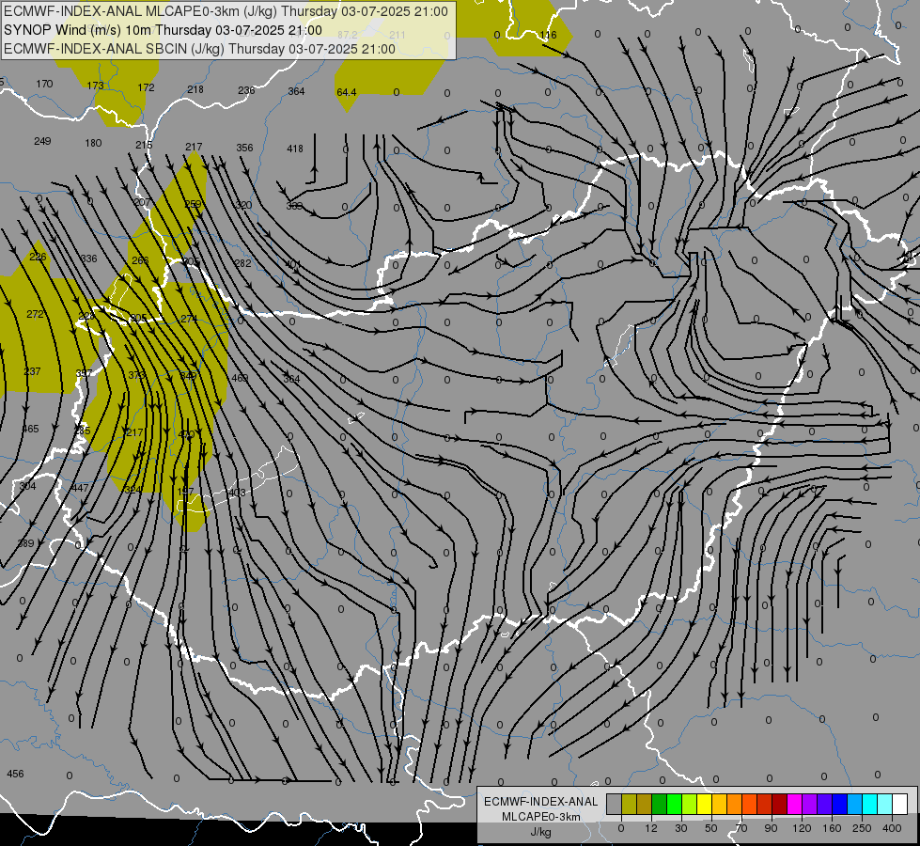
Task: Select the map value 274
Action: click(x=189, y=319)
